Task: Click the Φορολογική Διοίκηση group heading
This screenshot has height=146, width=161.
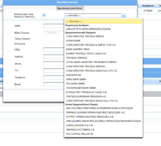Action: point(77,25)
